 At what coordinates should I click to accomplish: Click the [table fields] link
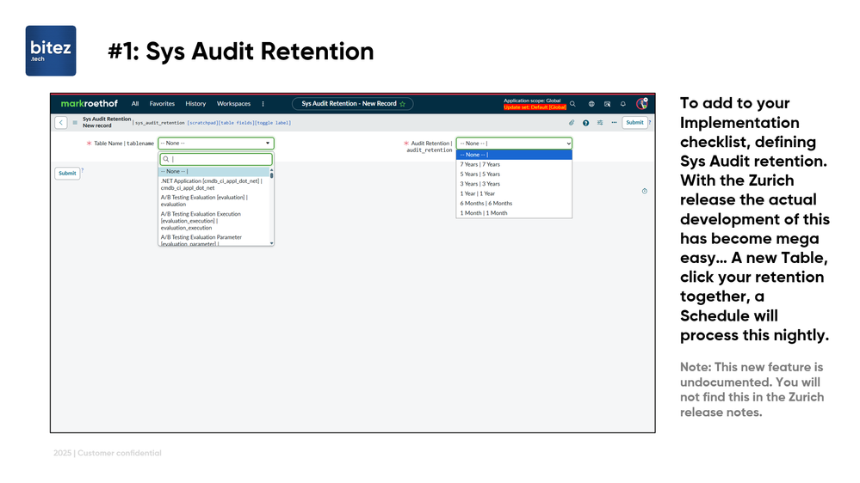(235, 123)
